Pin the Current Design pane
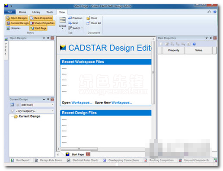Viewport: 223px width, 171px height. [x=48, y=99]
